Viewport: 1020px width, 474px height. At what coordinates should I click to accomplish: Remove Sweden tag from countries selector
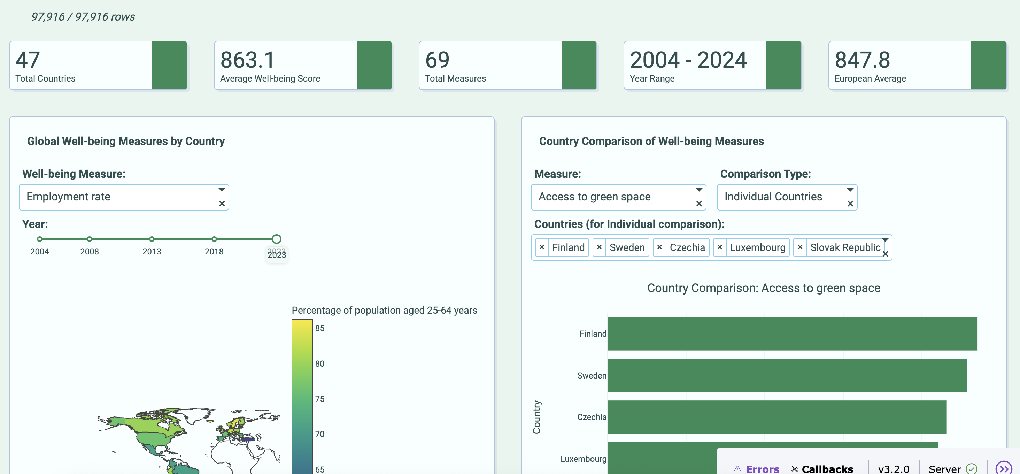(599, 247)
